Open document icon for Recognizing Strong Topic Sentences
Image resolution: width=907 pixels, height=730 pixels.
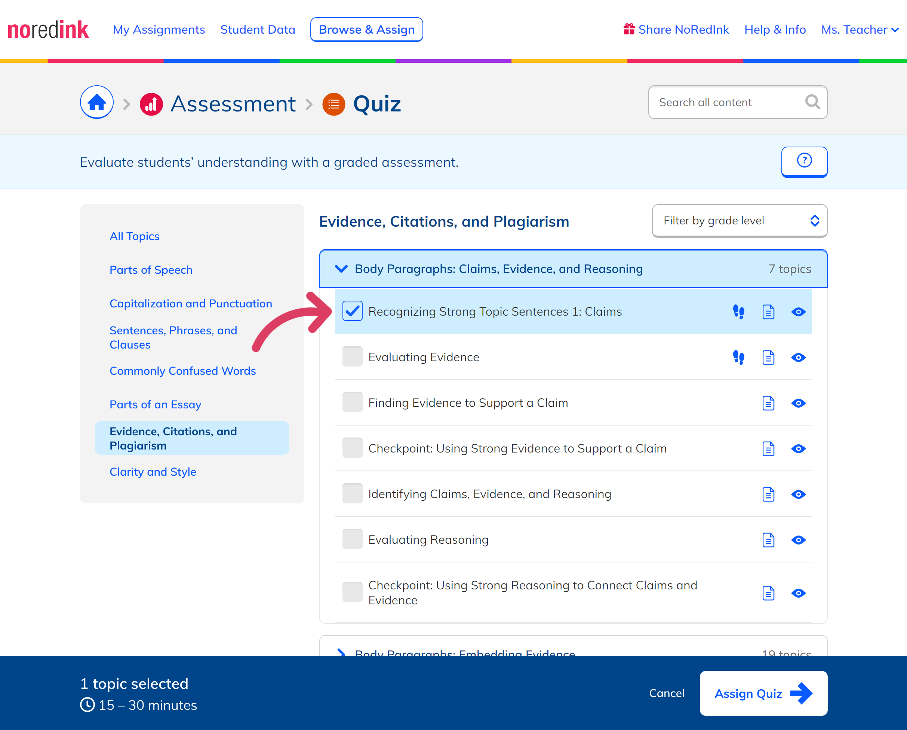tap(768, 312)
